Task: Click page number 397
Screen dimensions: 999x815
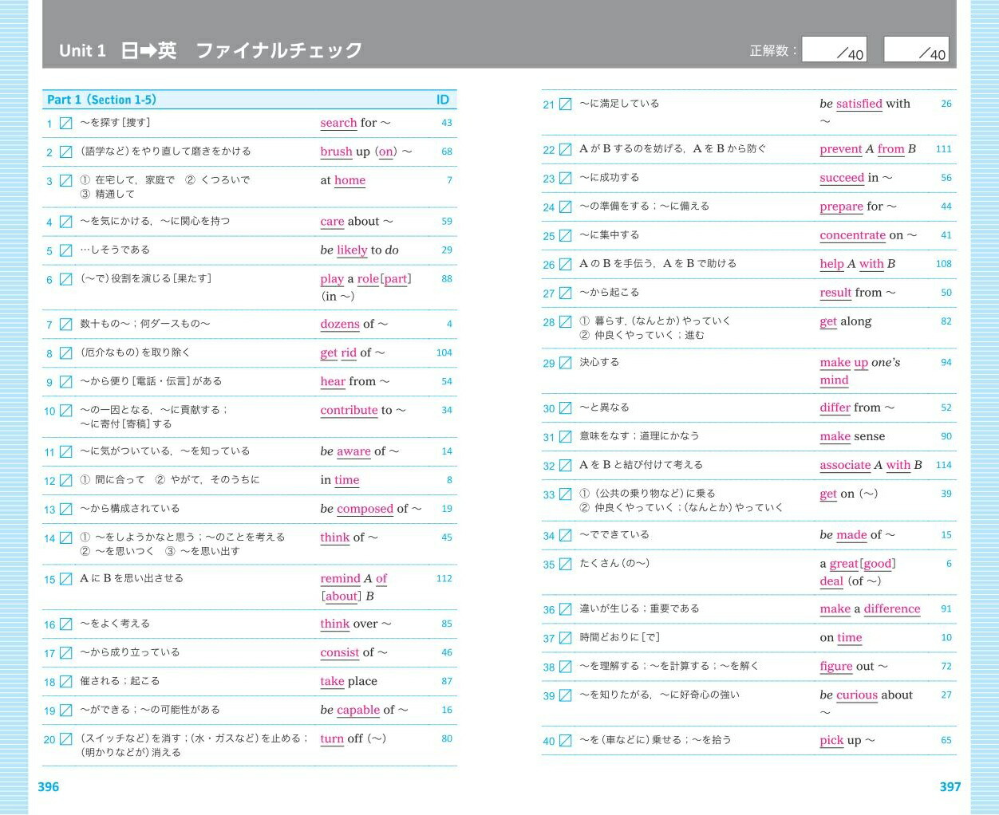Action: point(950,787)
